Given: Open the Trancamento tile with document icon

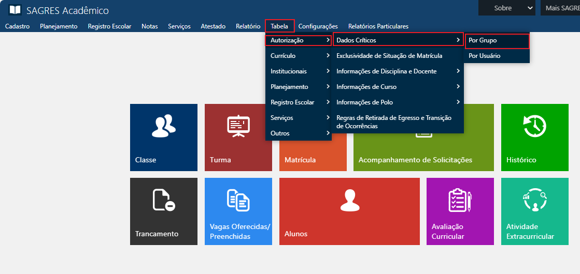Looking at the screenshot, I should click(163, 211).
